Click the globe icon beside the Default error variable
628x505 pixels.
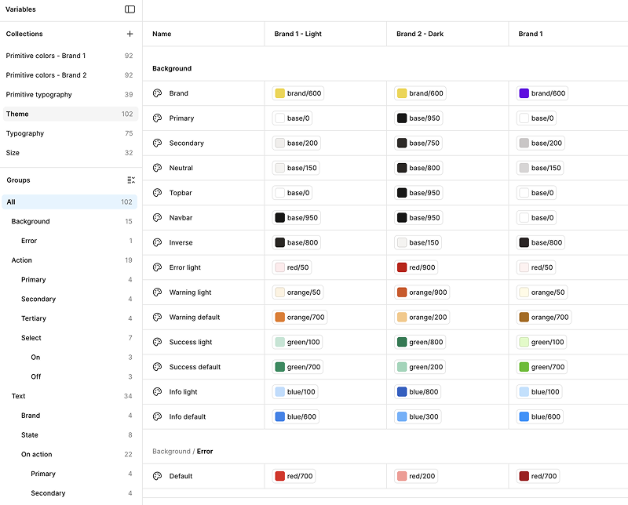(159, 476)
